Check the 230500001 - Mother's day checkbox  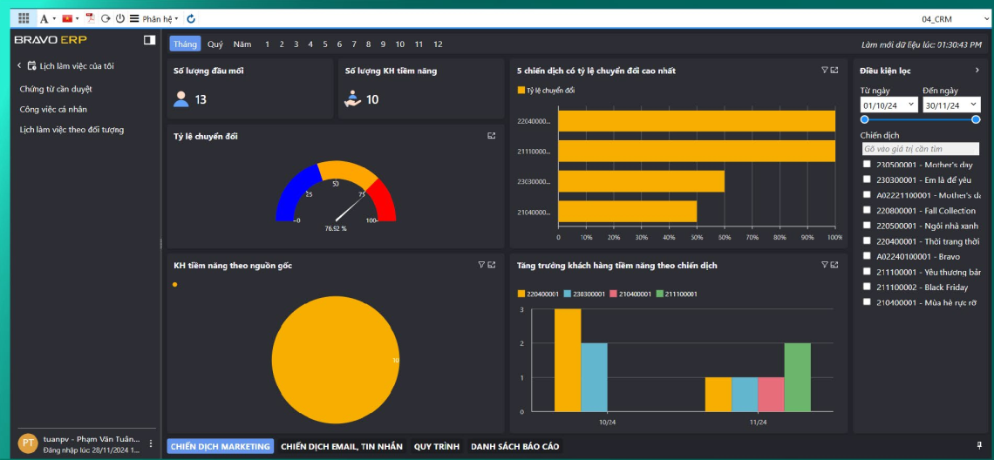867,164
